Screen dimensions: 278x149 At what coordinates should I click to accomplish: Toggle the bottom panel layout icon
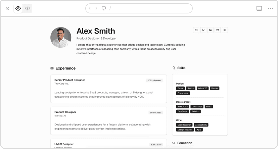coord(259,8)
